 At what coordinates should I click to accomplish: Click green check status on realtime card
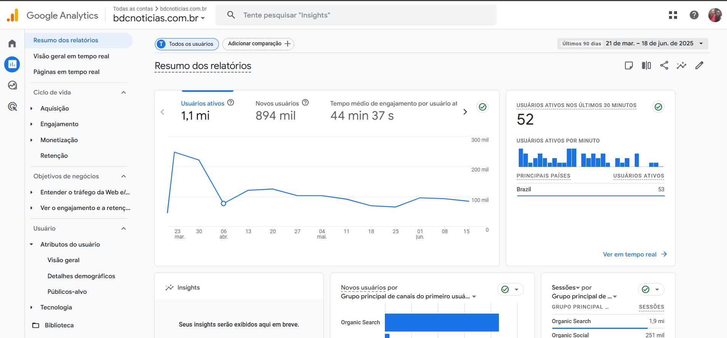click(658, 107)
